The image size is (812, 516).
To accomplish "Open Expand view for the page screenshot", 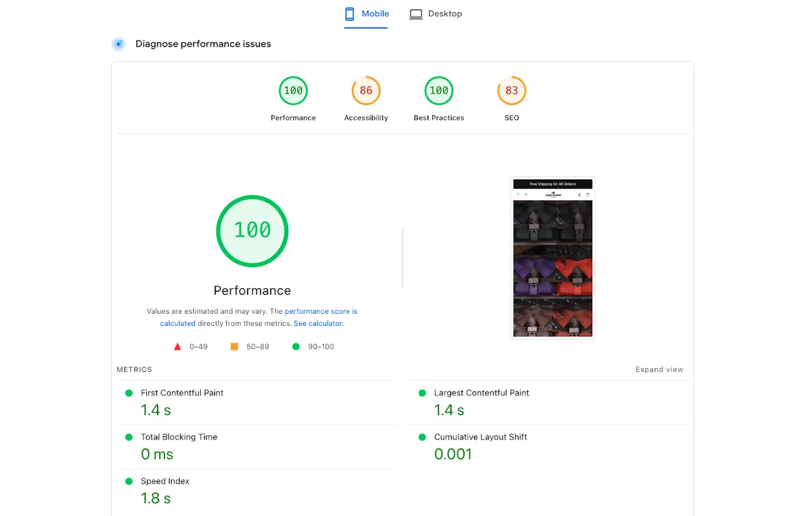I will point(659,369).
